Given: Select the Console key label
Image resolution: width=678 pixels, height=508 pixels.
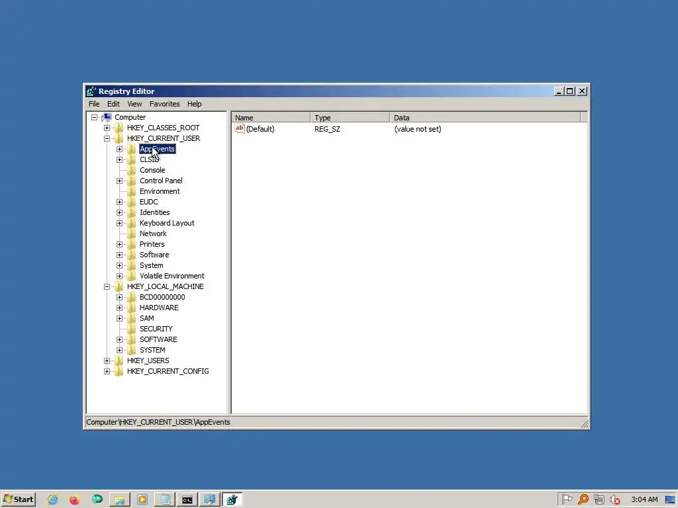Looking at the screenshot, I should coord(152,170).
